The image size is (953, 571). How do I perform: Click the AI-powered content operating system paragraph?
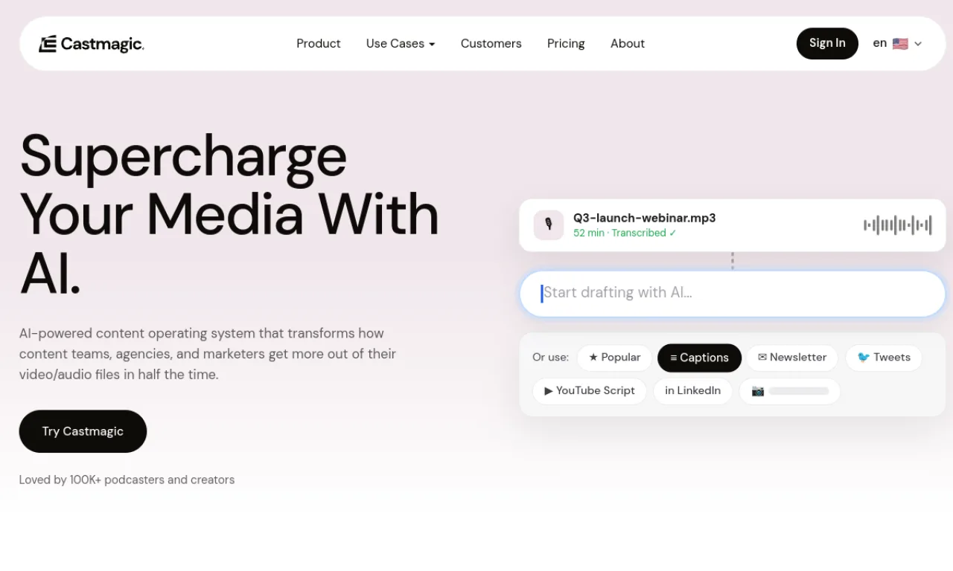tap(208, 354)
